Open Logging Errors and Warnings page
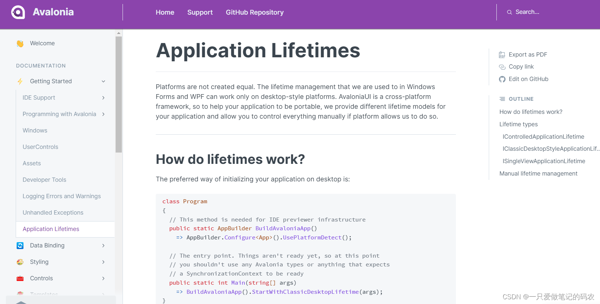Image resolution: width=600 pixels, height=304 pixels. tap(62, 196)
